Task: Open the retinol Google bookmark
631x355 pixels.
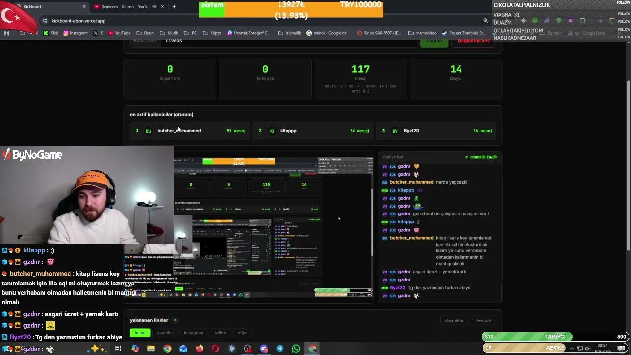Action: point(328,33)
